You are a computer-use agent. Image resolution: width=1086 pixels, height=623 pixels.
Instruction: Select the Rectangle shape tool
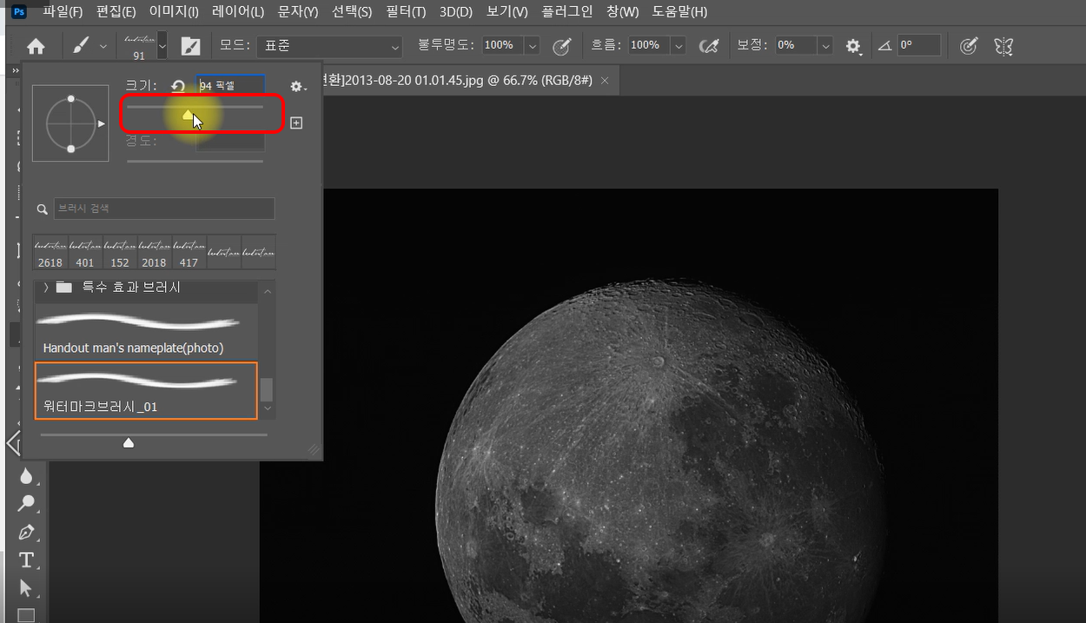pos(26,614)
